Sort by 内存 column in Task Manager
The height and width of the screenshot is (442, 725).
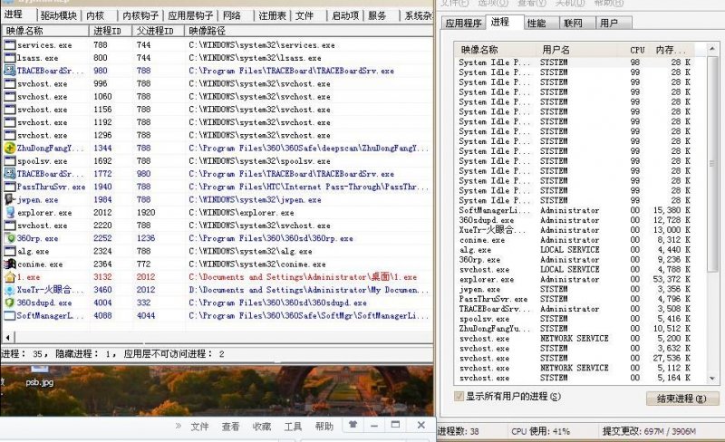[x=672, y=50]
